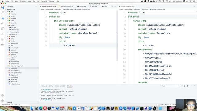Image resolution: width=197 pixels, height=111 pixels.
Task: Open the File menu
Action: click(12, 1)
